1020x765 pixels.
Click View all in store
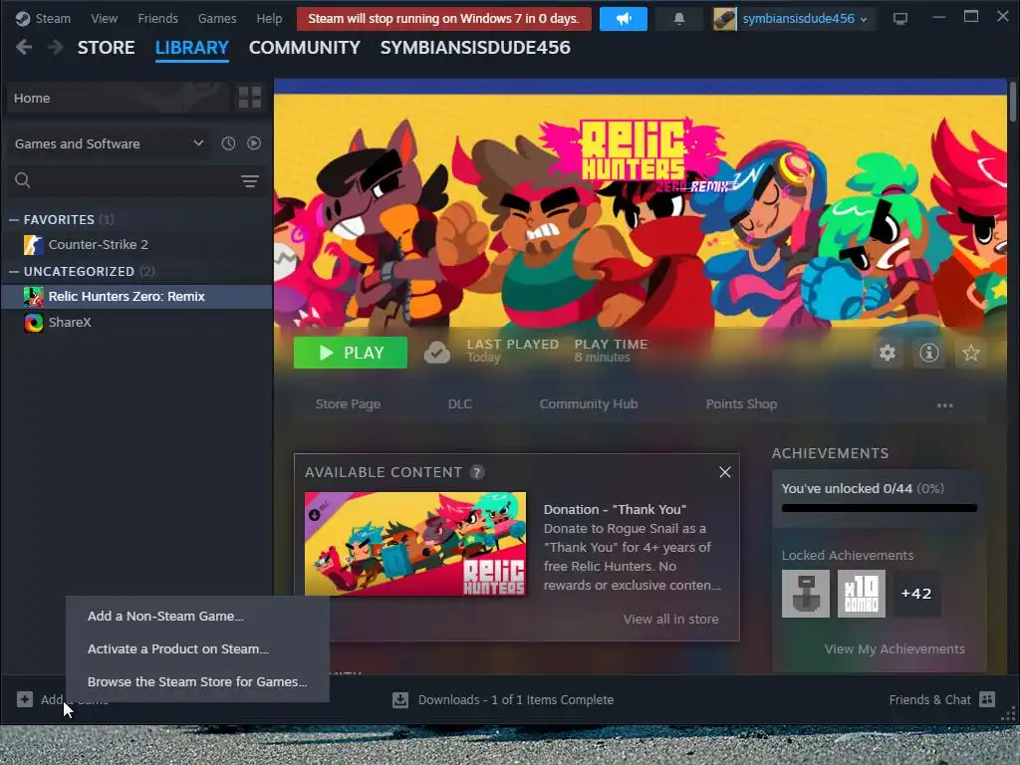tap(670, 620)
